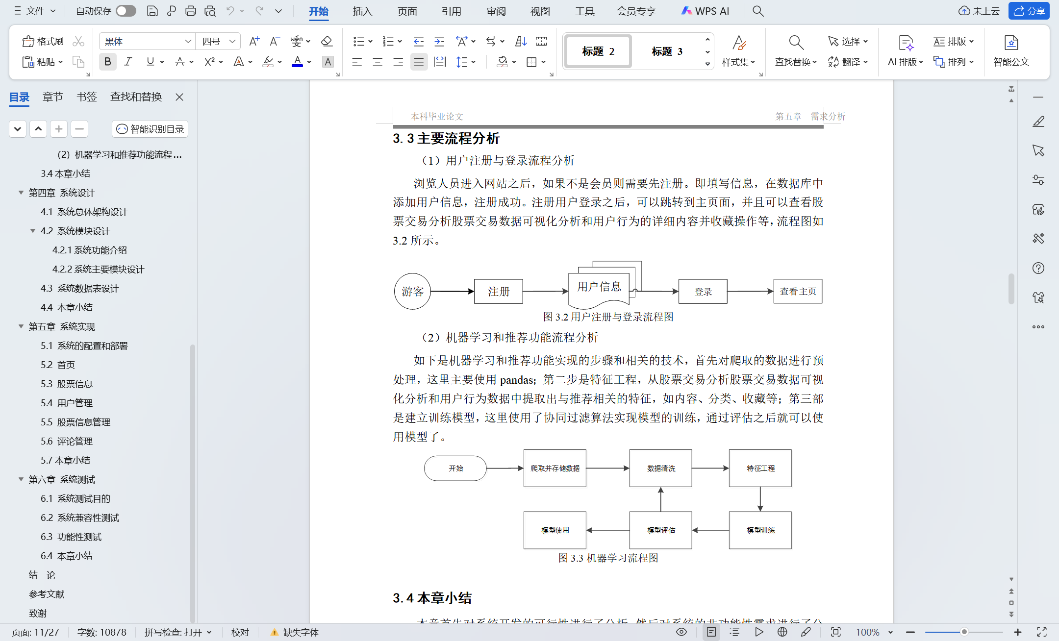The width and height of the screenshot is (1059, 641).
Task: Open print preview icon
Action: 210,11
